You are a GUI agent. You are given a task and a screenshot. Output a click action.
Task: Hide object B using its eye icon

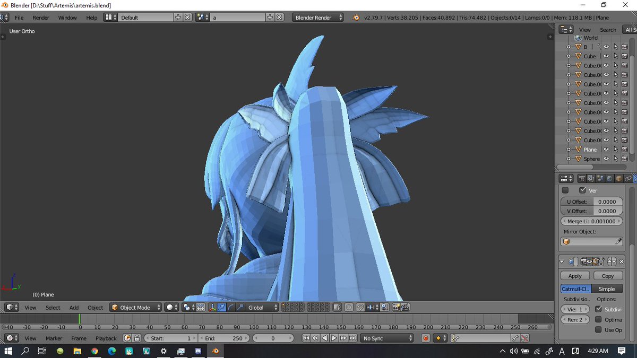point(606,47)
